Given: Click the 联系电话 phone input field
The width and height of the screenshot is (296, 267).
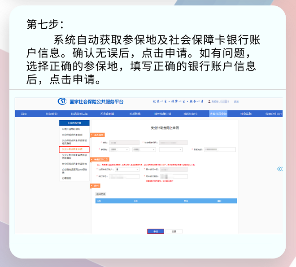Looking at the screenshot, I should click(x=220, y=149).
